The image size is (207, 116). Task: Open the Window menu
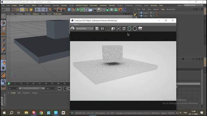(154, 5)
